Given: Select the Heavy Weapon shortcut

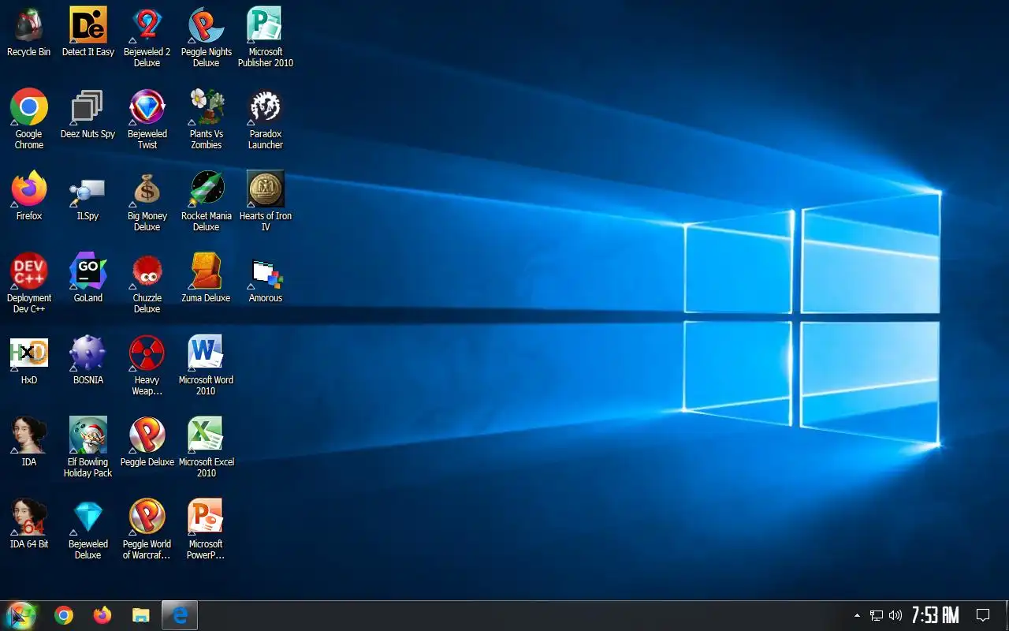Looking at the screenshot, I should [x=147, y=366].
